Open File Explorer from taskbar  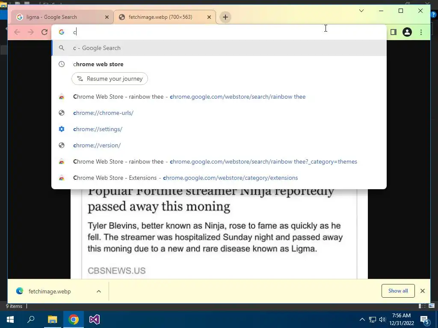pyautogui.click(x=52, y=319)
